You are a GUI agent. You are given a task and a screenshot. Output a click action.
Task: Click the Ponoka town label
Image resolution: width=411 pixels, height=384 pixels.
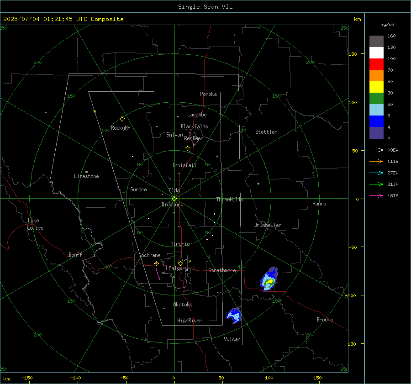click(x=208, y=94)
